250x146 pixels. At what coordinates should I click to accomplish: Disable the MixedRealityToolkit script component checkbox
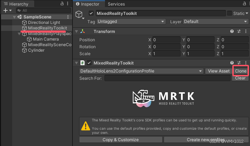click(89, 63)
